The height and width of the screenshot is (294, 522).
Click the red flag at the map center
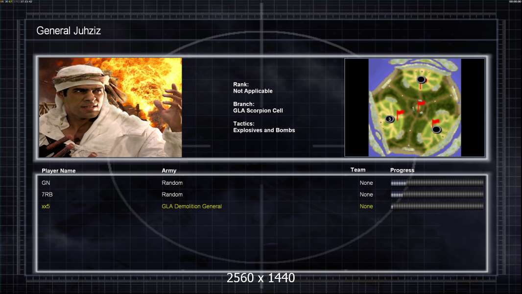pyautogui.click(x=421, y=106)
